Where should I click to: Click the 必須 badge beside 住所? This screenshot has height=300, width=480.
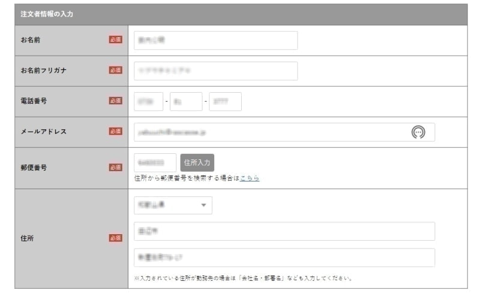[x=115, y=238]
